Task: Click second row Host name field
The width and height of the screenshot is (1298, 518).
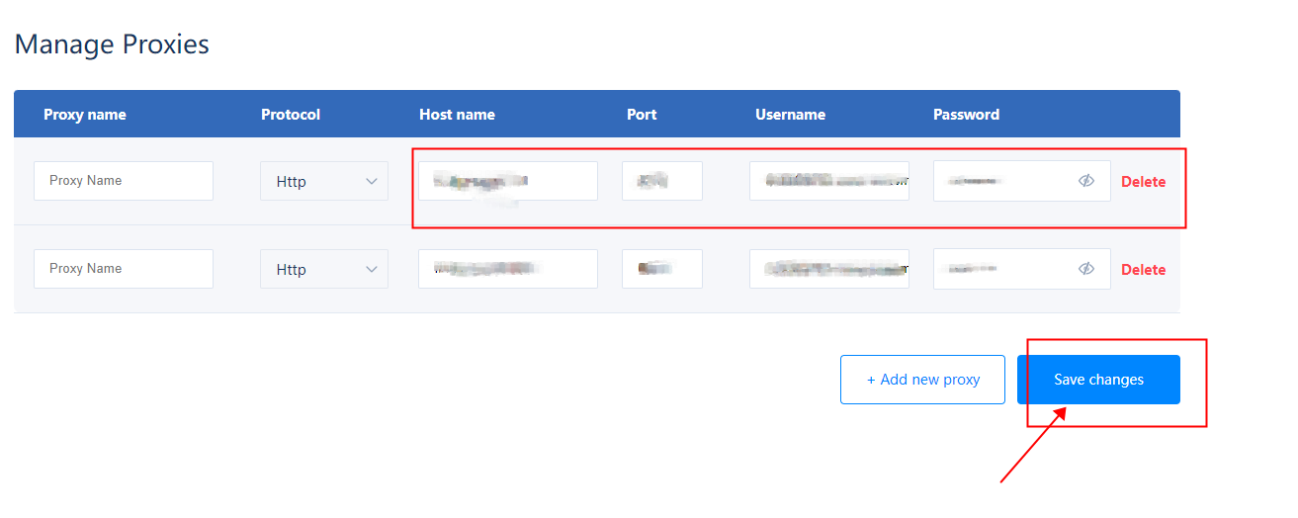Action: click(x=507, y=269)
